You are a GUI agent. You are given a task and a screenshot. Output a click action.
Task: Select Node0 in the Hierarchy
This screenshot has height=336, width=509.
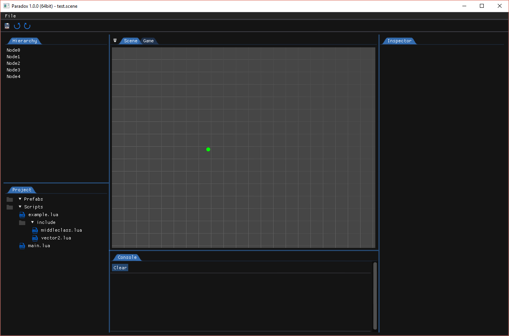pos(13,50)
